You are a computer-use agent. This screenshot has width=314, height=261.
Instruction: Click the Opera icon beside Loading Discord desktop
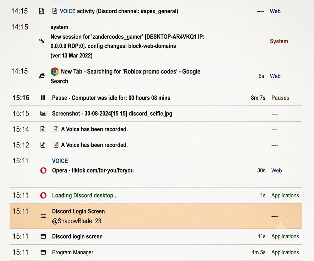coord(43,195)
